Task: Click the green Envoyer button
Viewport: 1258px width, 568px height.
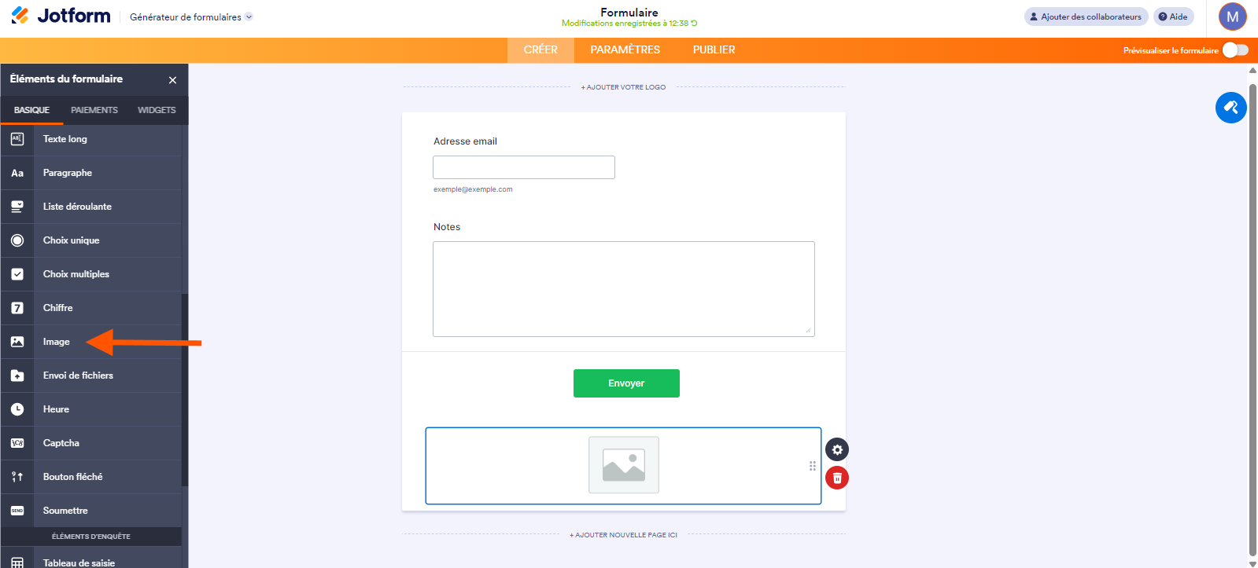Action: pyautogui.click(x=626, y=383)
